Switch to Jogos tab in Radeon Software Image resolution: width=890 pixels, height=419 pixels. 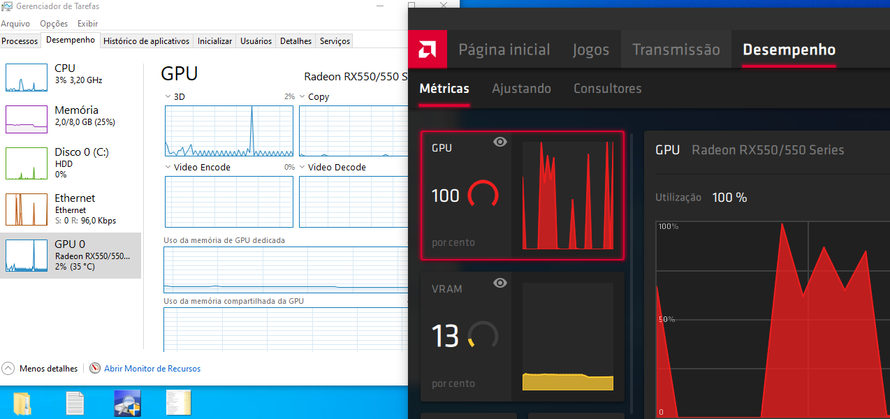pos(591,50)
